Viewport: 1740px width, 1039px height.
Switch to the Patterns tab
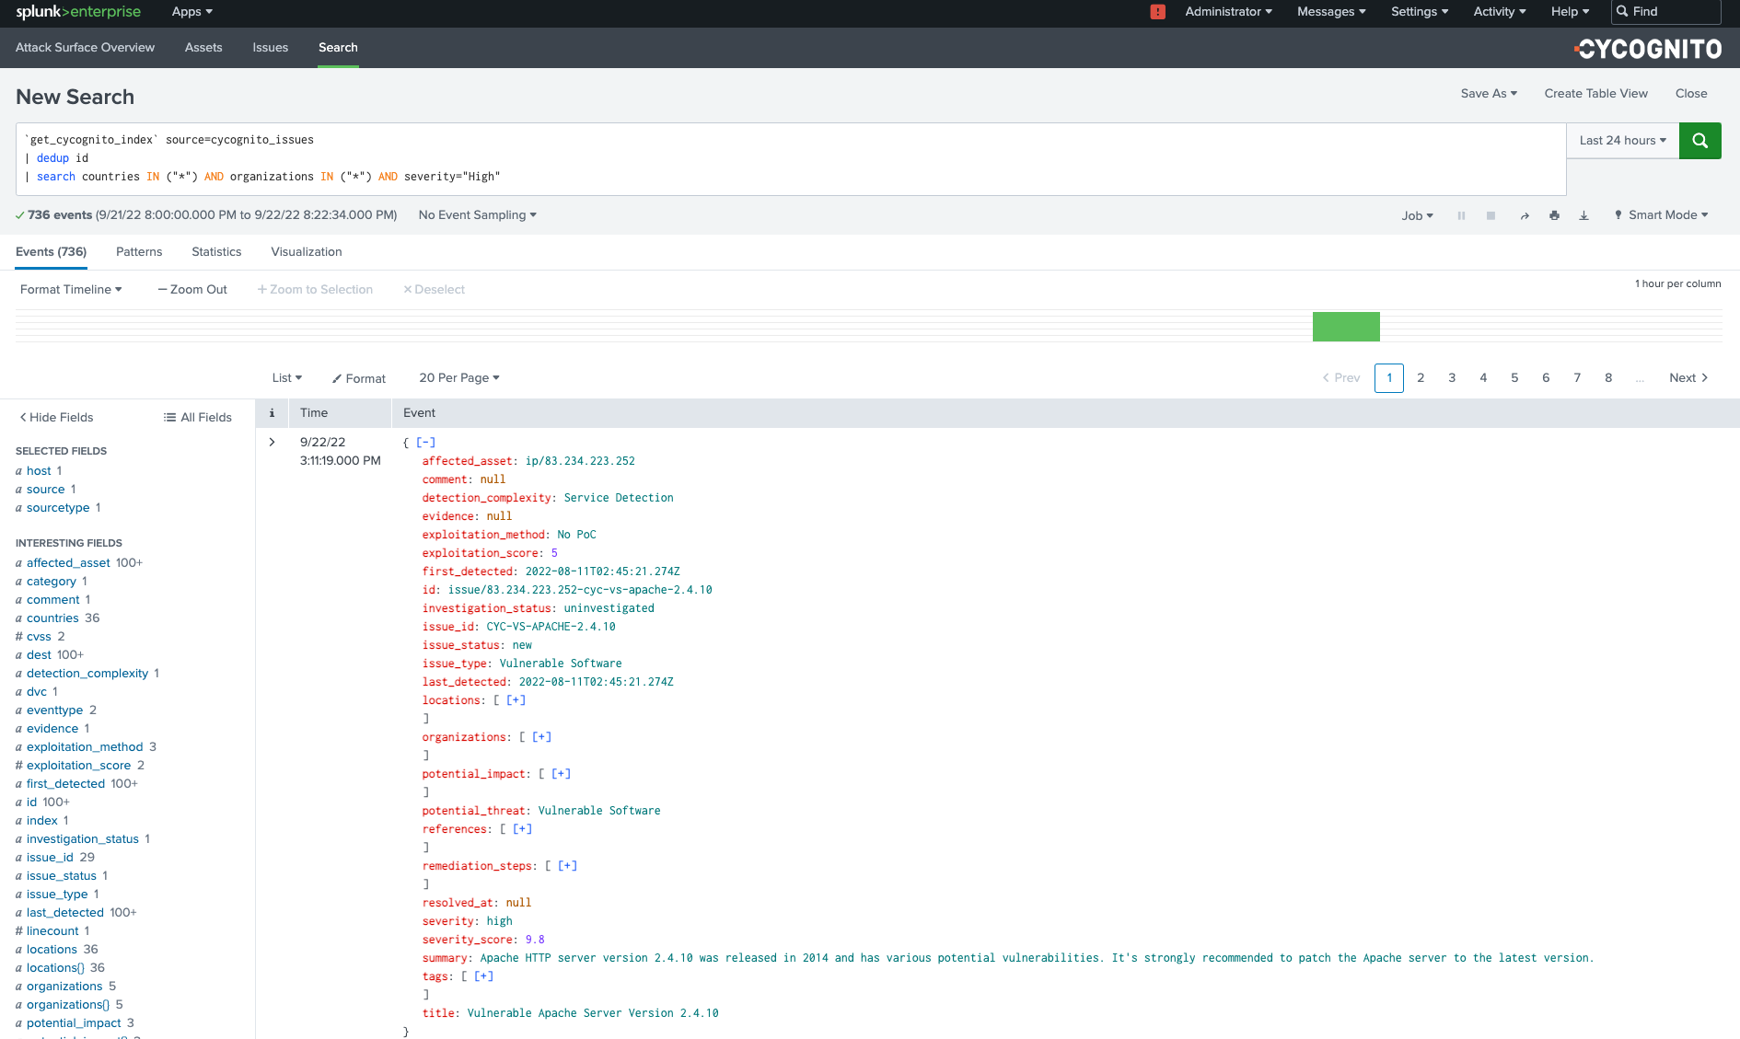tap(139, 252)
